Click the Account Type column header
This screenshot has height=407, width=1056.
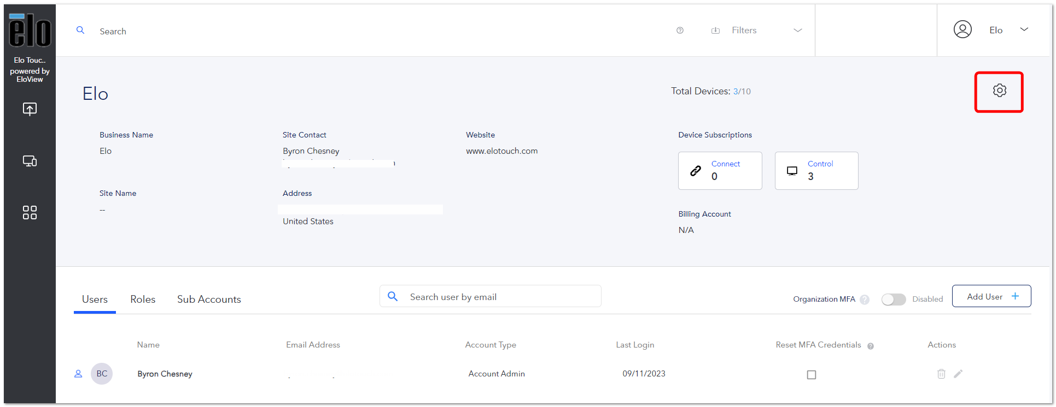(x=491, y=345)
